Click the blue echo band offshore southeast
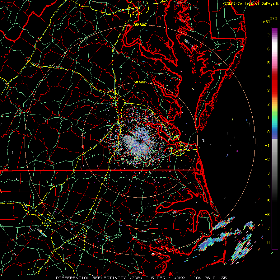The height and width of the screenshot is (280, 280). pos(212,240)
